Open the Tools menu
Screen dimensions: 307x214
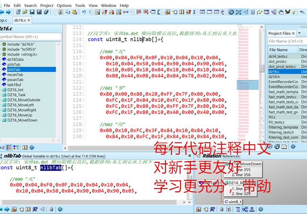[80, 5]
